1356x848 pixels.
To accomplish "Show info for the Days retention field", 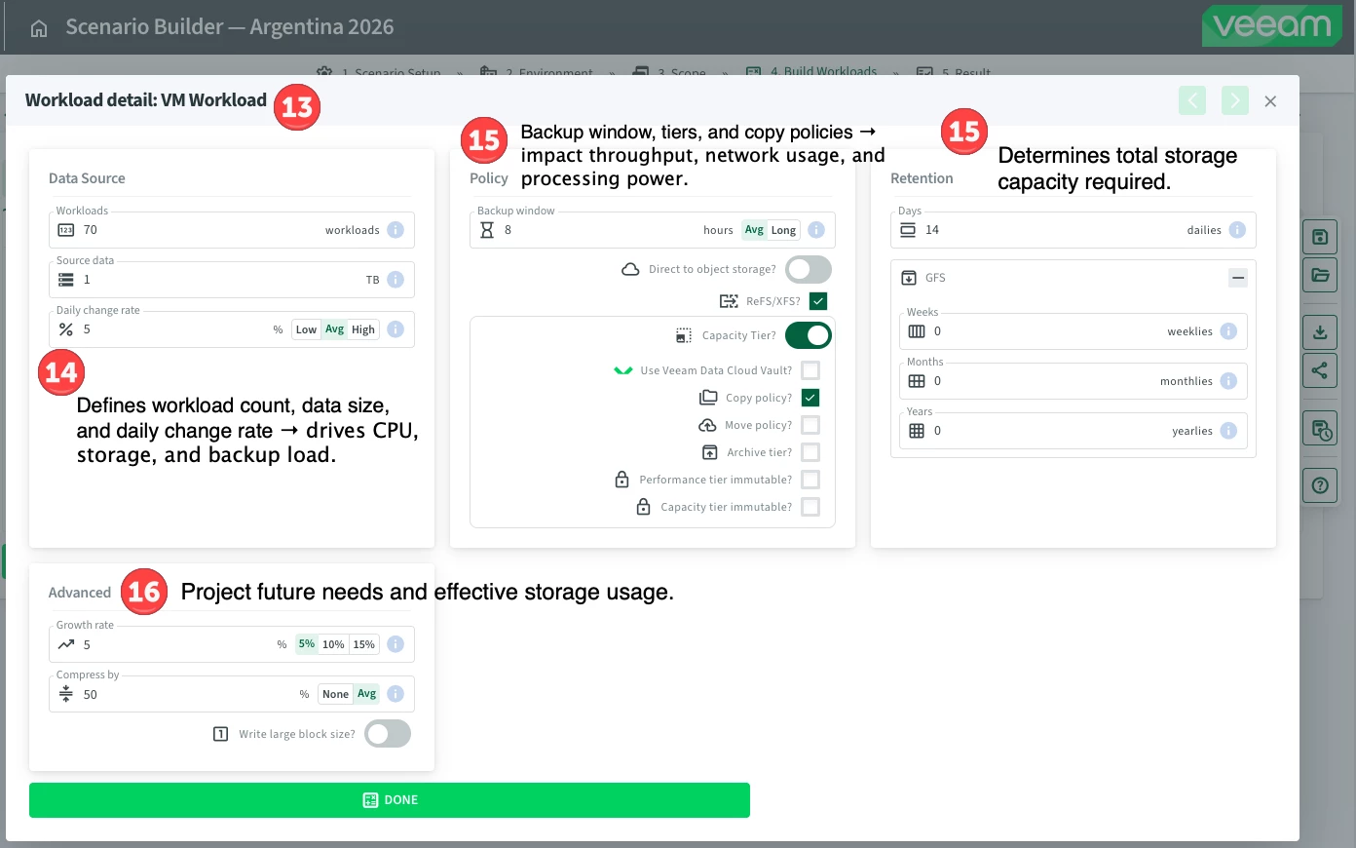I will (1237, 230).
